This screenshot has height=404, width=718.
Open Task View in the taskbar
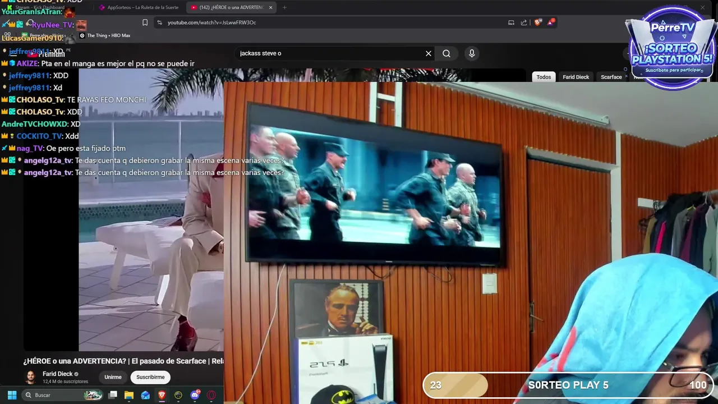(x=113, y=395)
